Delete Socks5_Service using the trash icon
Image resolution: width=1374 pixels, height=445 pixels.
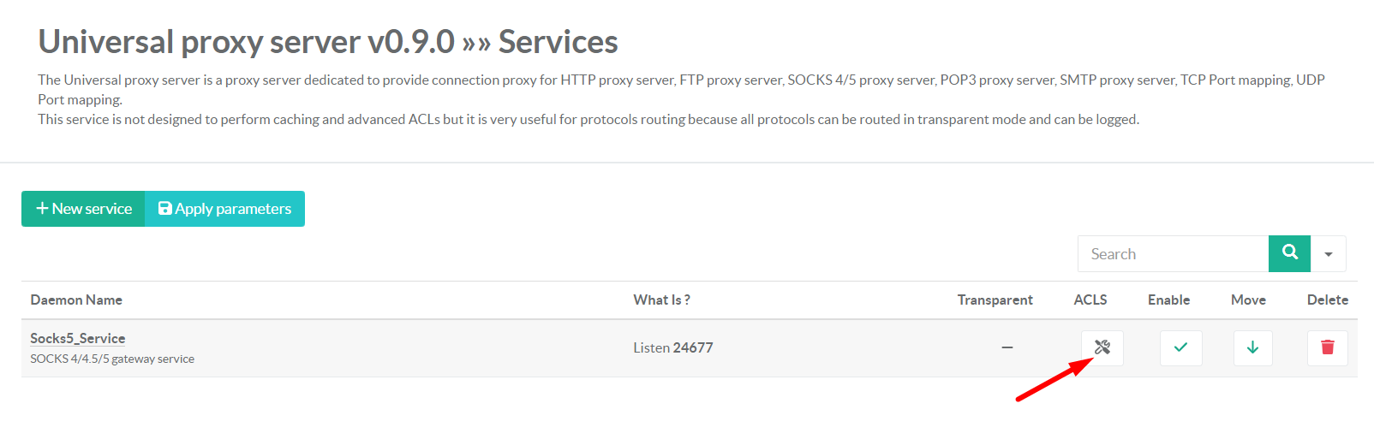point(1327,347)
